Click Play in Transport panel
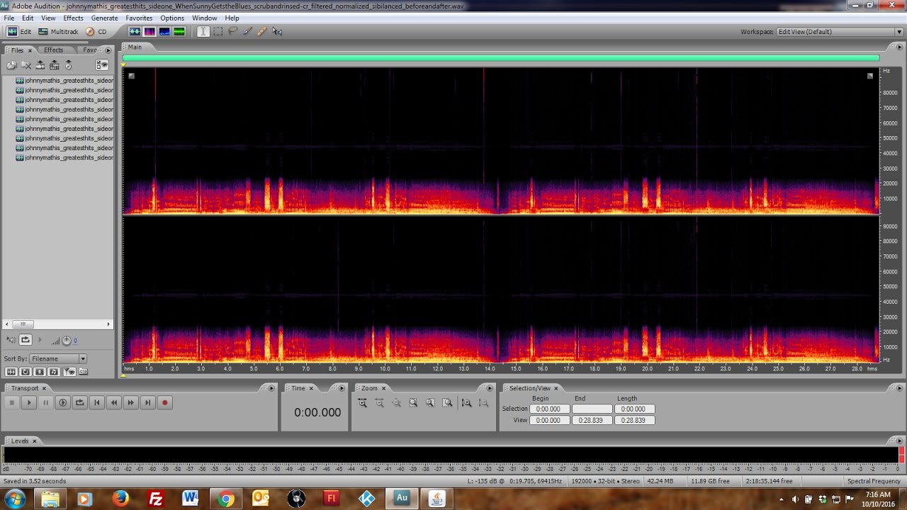This screenshot has height=510, width=907. [x=28, y=402]
